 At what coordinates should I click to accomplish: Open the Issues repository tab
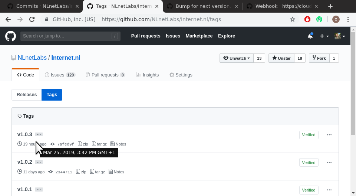(x=60, y=75)
